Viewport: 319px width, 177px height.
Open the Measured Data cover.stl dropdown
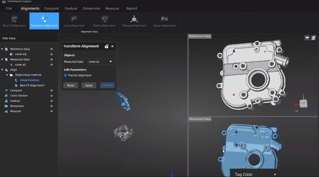(101, 62)
